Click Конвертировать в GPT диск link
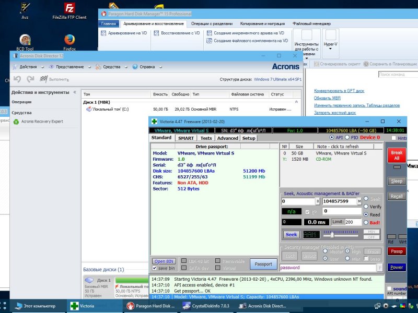The width and height of the screenshot is (418, 313). (339, 91)
